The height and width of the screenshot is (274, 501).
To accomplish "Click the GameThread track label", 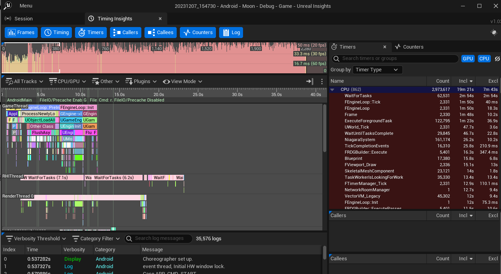I will coord(15,106).
